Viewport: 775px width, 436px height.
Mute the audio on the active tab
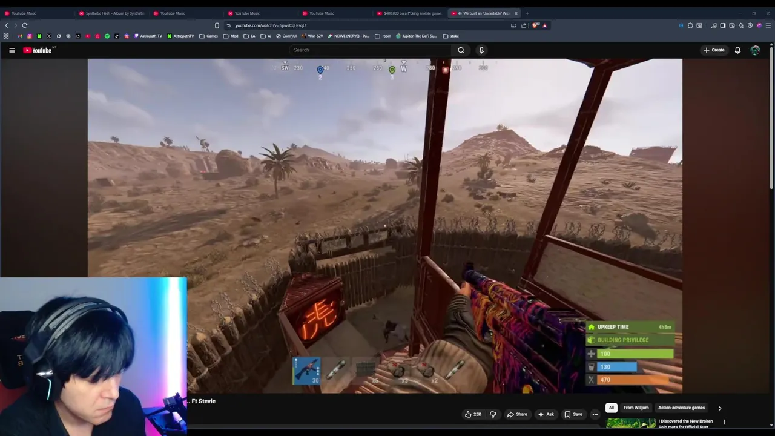[460, 13]
